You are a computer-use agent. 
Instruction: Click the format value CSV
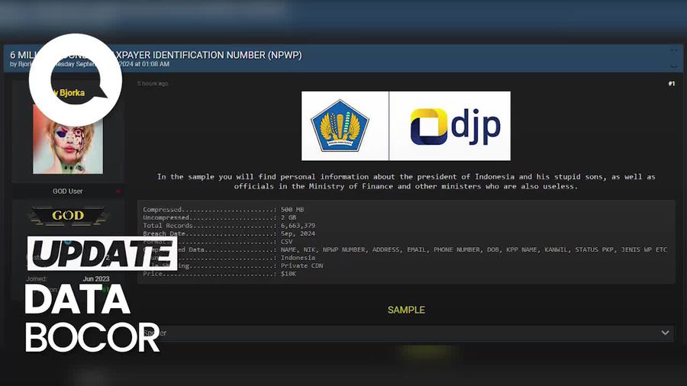[286, 242]
